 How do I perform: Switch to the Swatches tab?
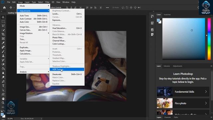167,15
